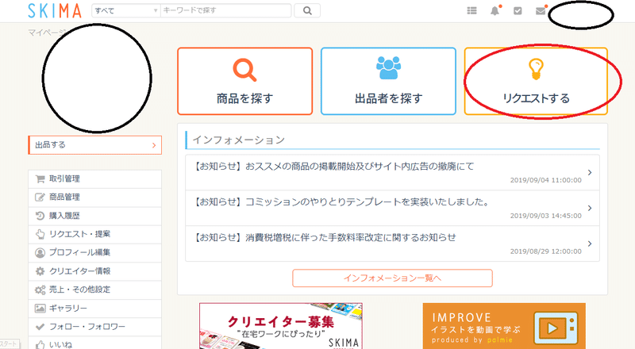This screenshot has width=635, height=349.
Task: Click the orange magnifier icon in 商品を探す
Action: click(x=244, y=70)
